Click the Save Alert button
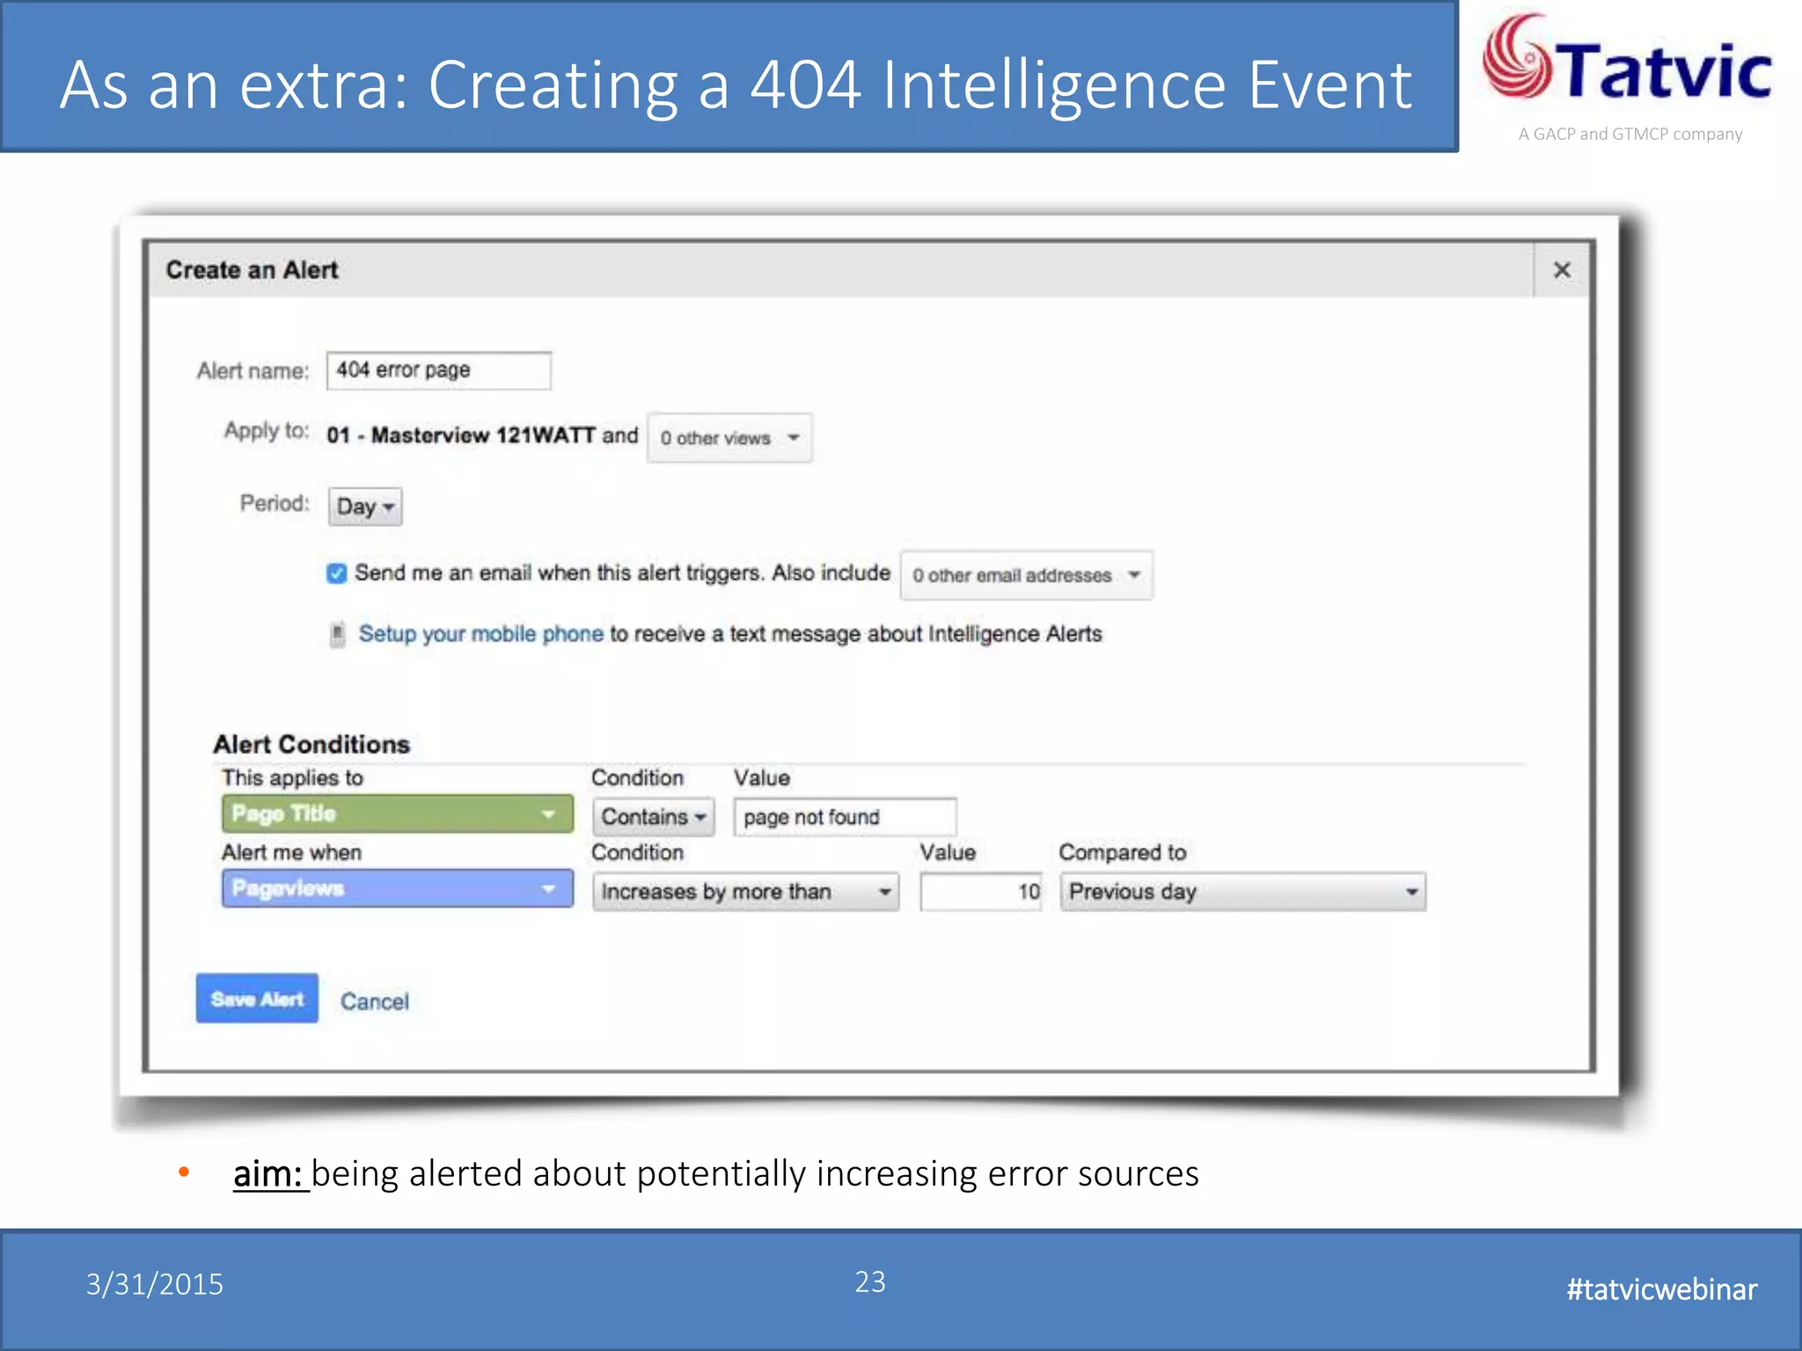 [257, 998]
